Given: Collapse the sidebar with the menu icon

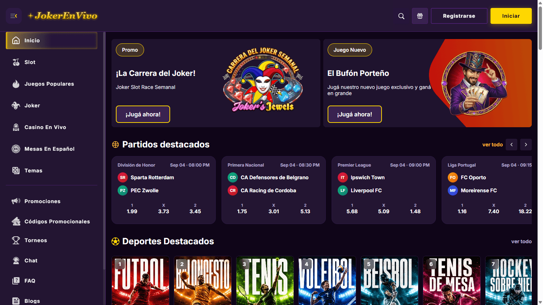Looking at the screenshot, I should [x=14, y=16].
